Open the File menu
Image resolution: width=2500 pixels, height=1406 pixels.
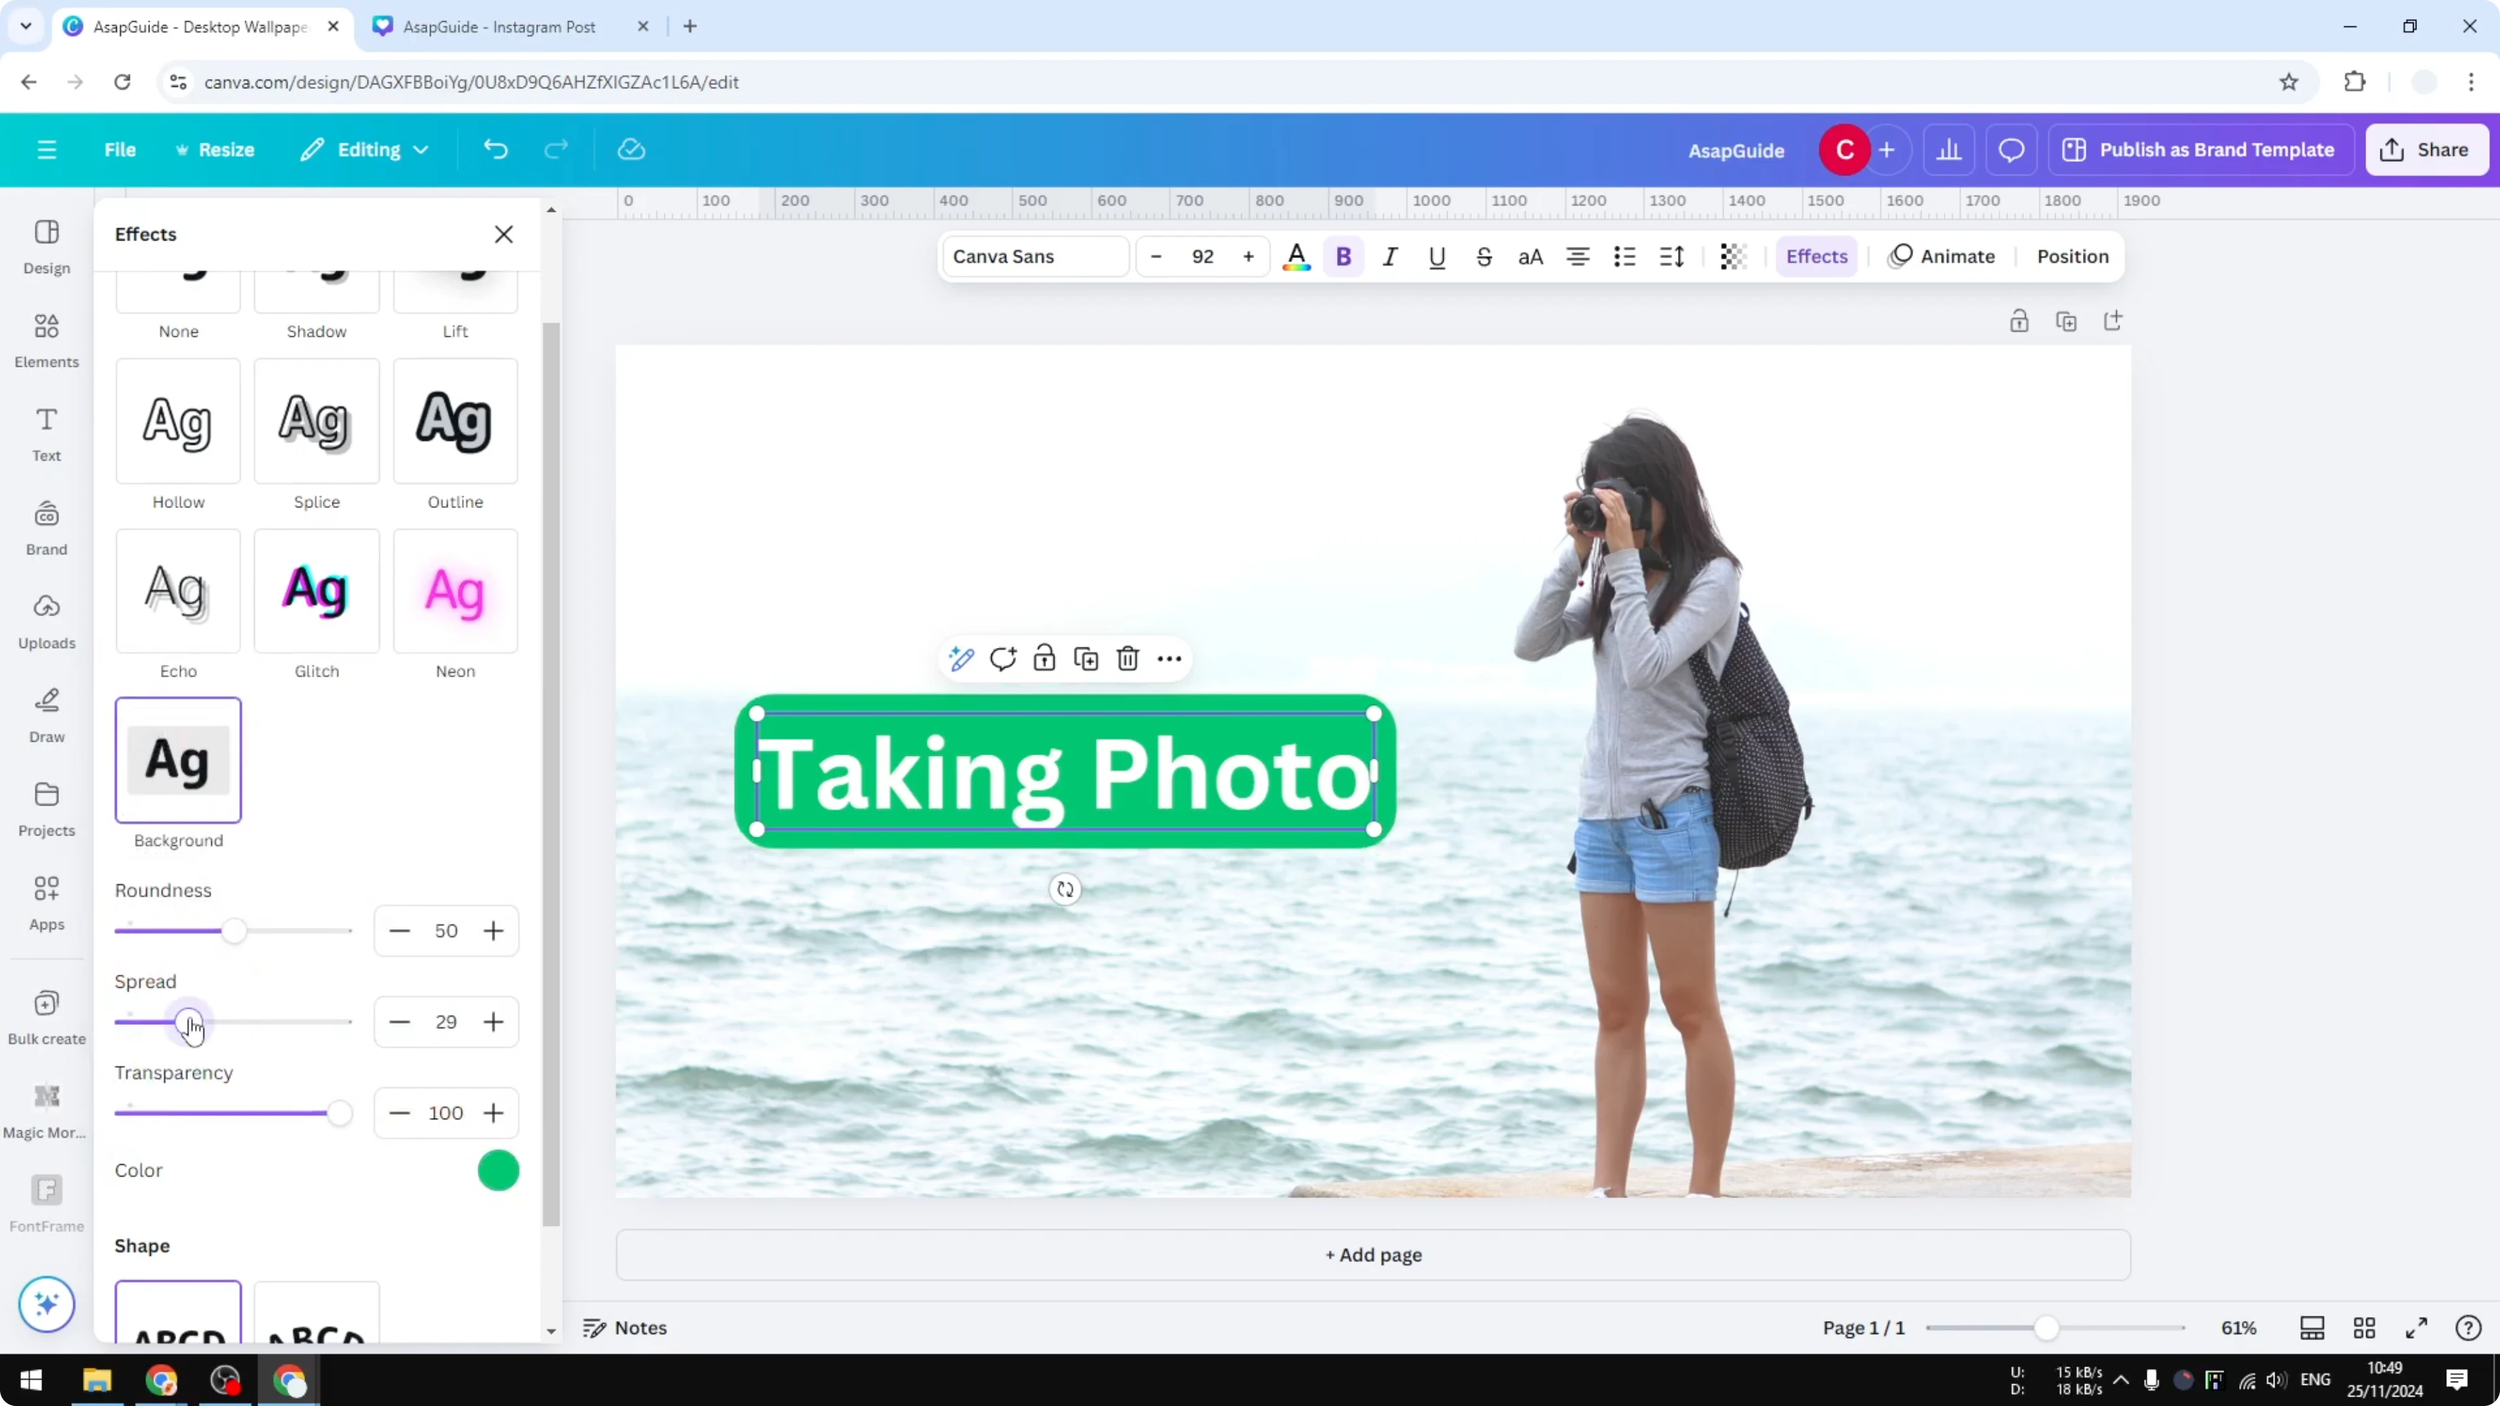click(x=120, y=149)
